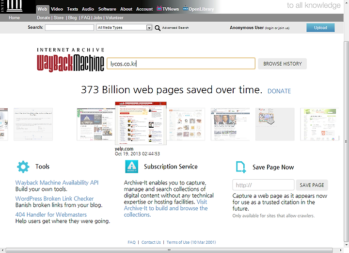Click the SAVE PAGE button
The width and height of the screenshot is (349, 253).
tap(312, 185)
